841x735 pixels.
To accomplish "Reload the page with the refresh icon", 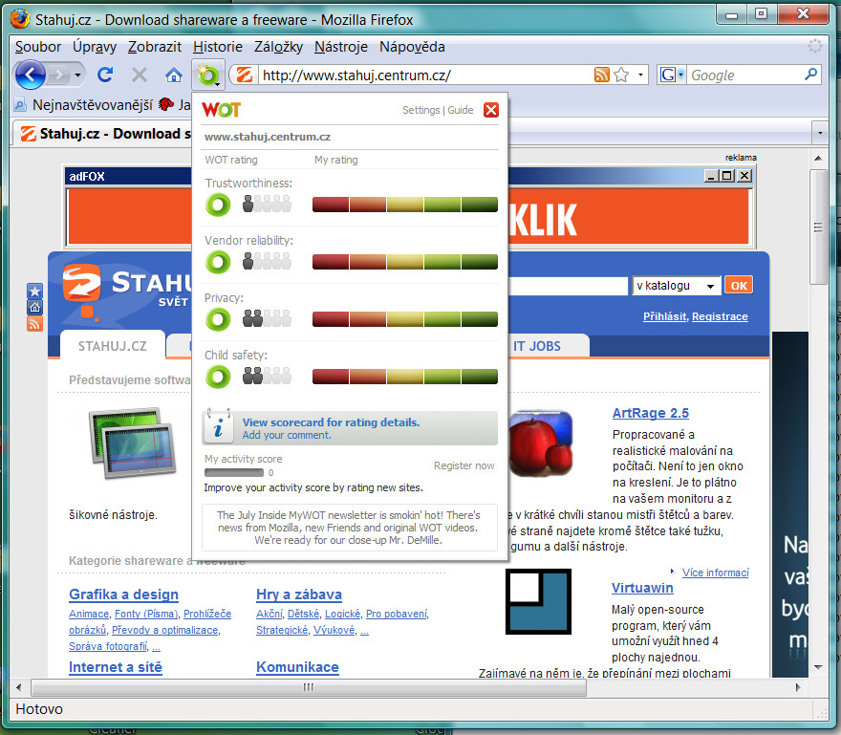I will point(106,75).
